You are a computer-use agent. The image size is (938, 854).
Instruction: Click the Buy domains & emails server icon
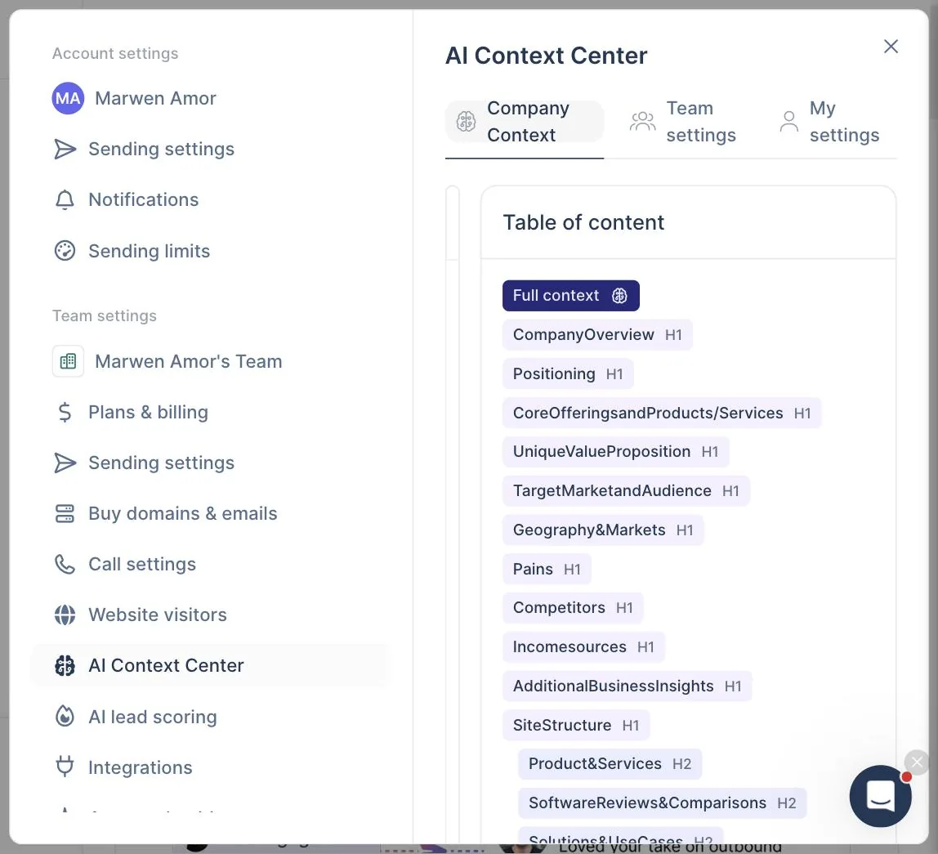65,513
